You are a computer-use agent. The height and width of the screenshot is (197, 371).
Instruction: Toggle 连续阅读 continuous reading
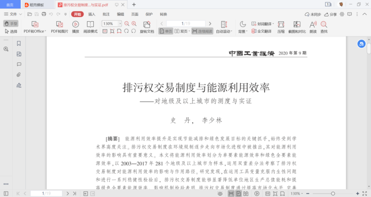click(x=203, y=31)
